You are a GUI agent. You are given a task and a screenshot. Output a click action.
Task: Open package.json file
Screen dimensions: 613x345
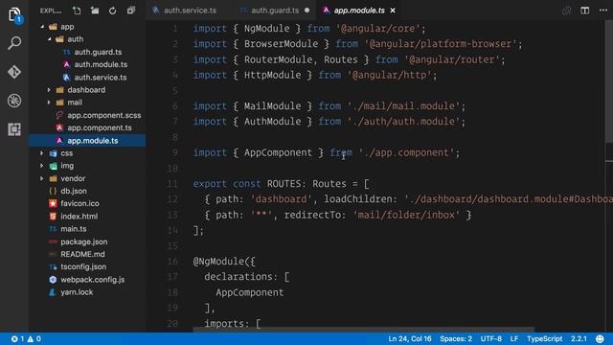click(x=83, y=241)
